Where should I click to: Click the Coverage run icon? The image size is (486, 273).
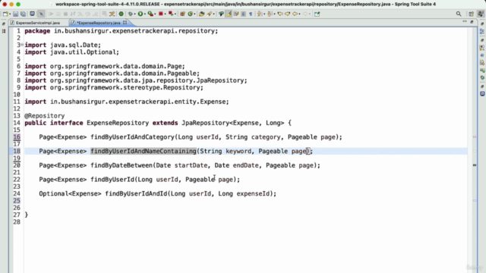150,14
